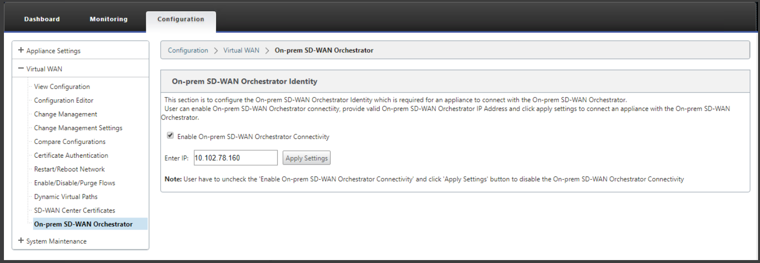Focus the Enter IP input field
Viewport: 760px width, 263px height.
point(236,158)
